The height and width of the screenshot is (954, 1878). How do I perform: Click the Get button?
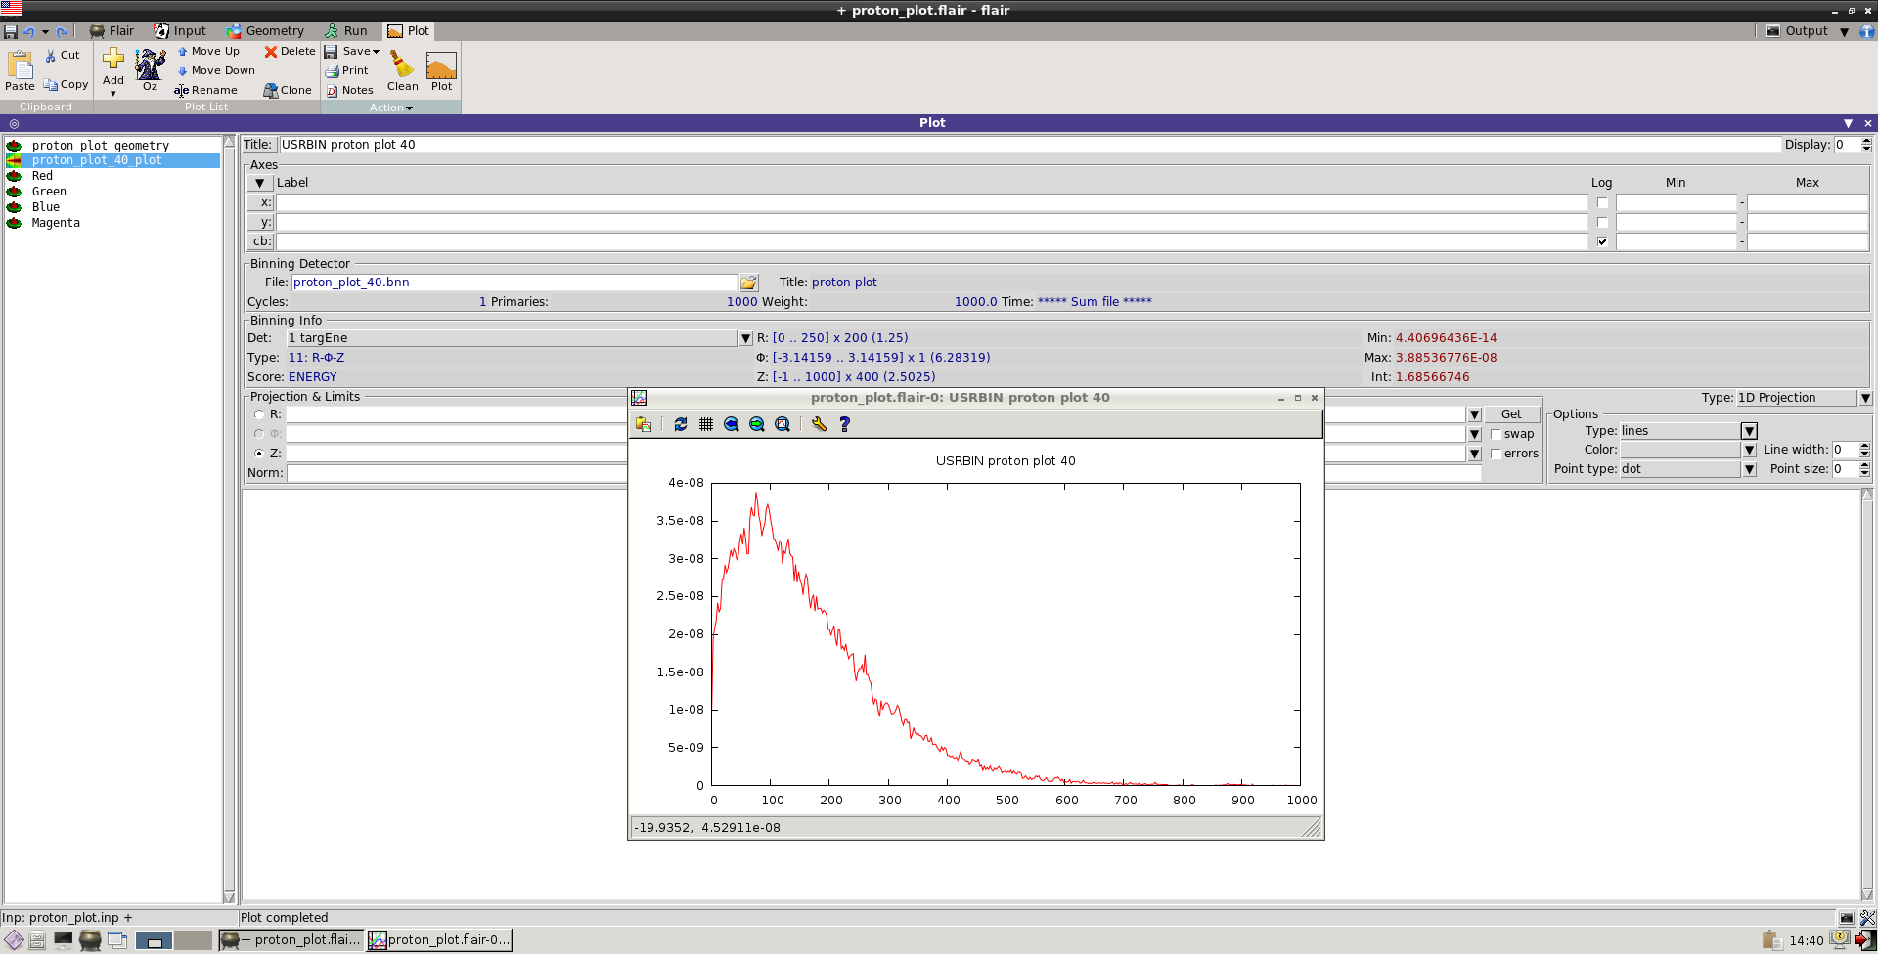pyautogui.click(x=1511, y=414)
